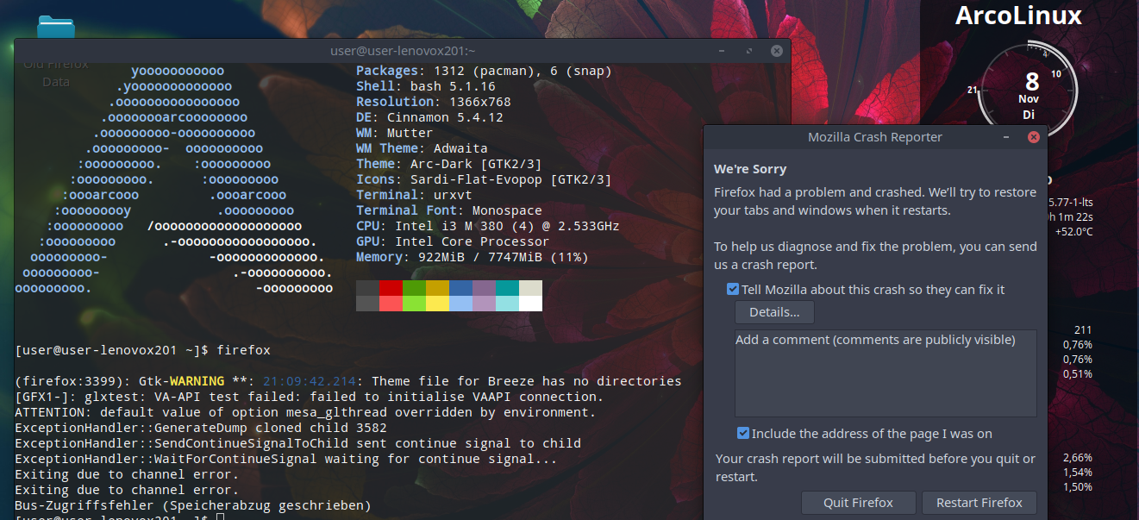Click Restart Firefox button
1139x520 pixels.
(x=979, y=503)
